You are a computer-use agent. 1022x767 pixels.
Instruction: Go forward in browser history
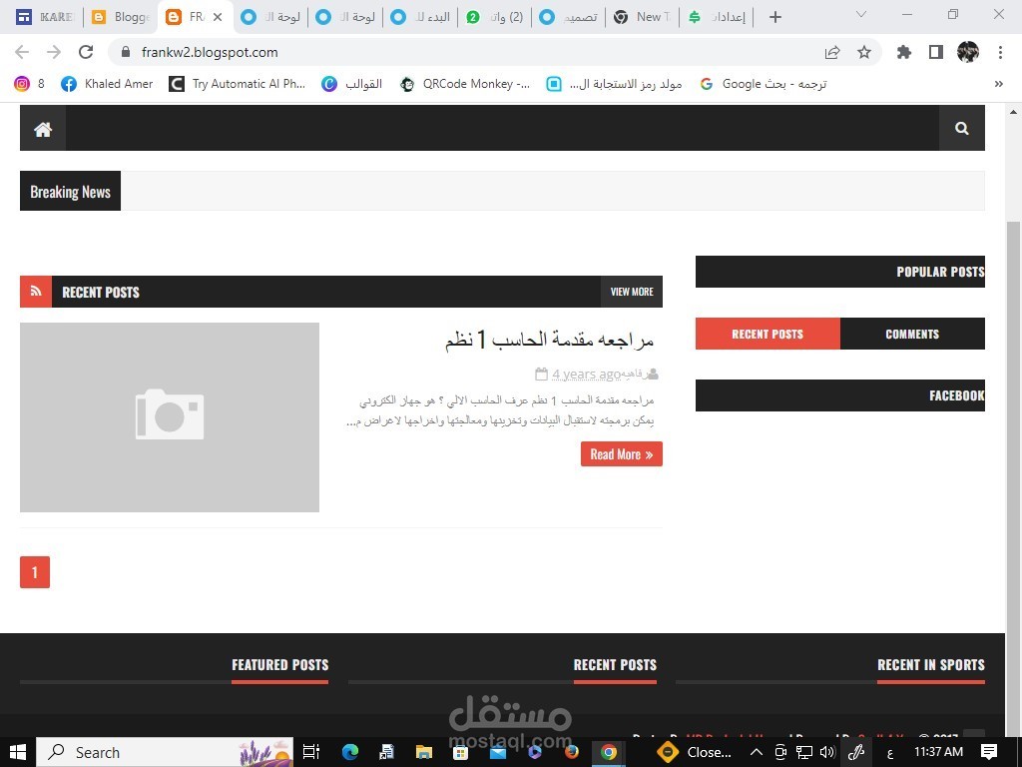point(54,52)
